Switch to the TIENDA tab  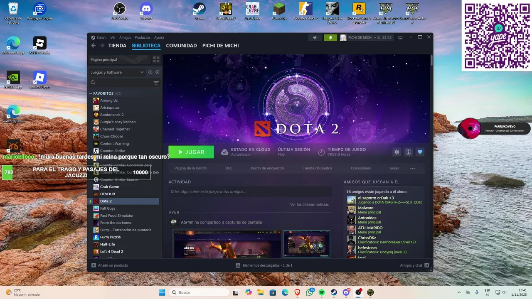tap(117, 46)
